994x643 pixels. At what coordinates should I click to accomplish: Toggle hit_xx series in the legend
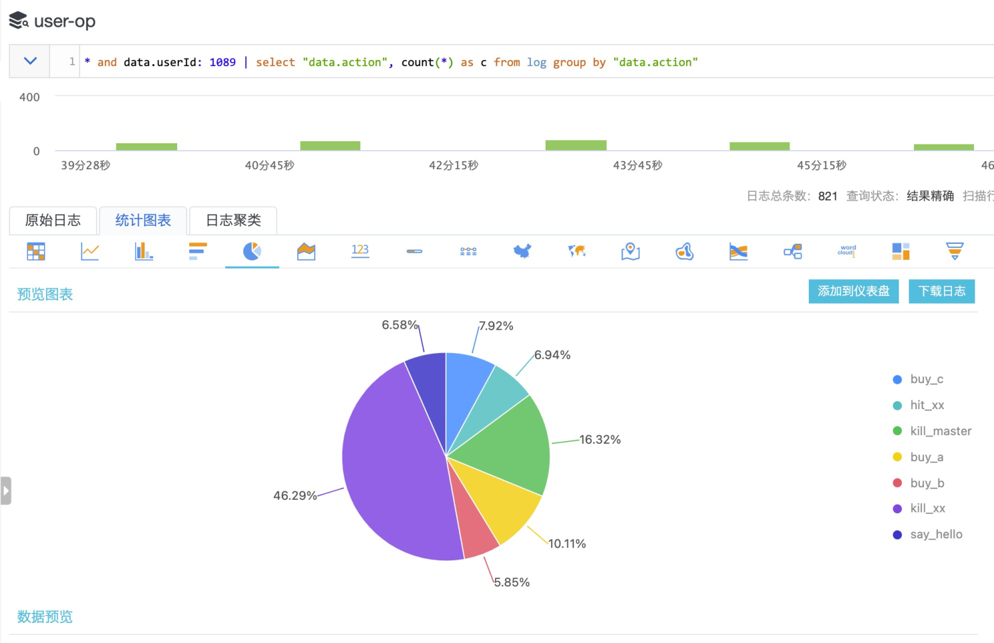919,405
